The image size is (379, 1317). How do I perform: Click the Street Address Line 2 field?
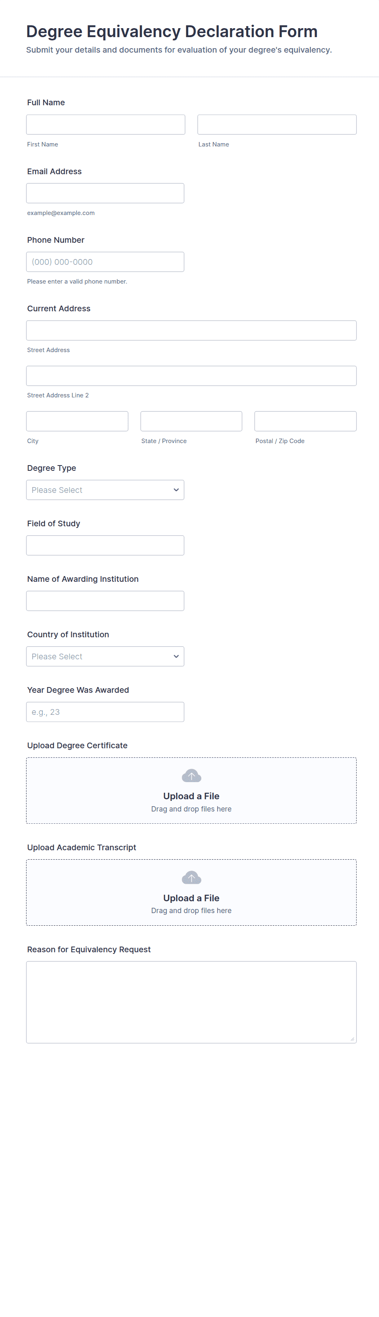point(191,376)
